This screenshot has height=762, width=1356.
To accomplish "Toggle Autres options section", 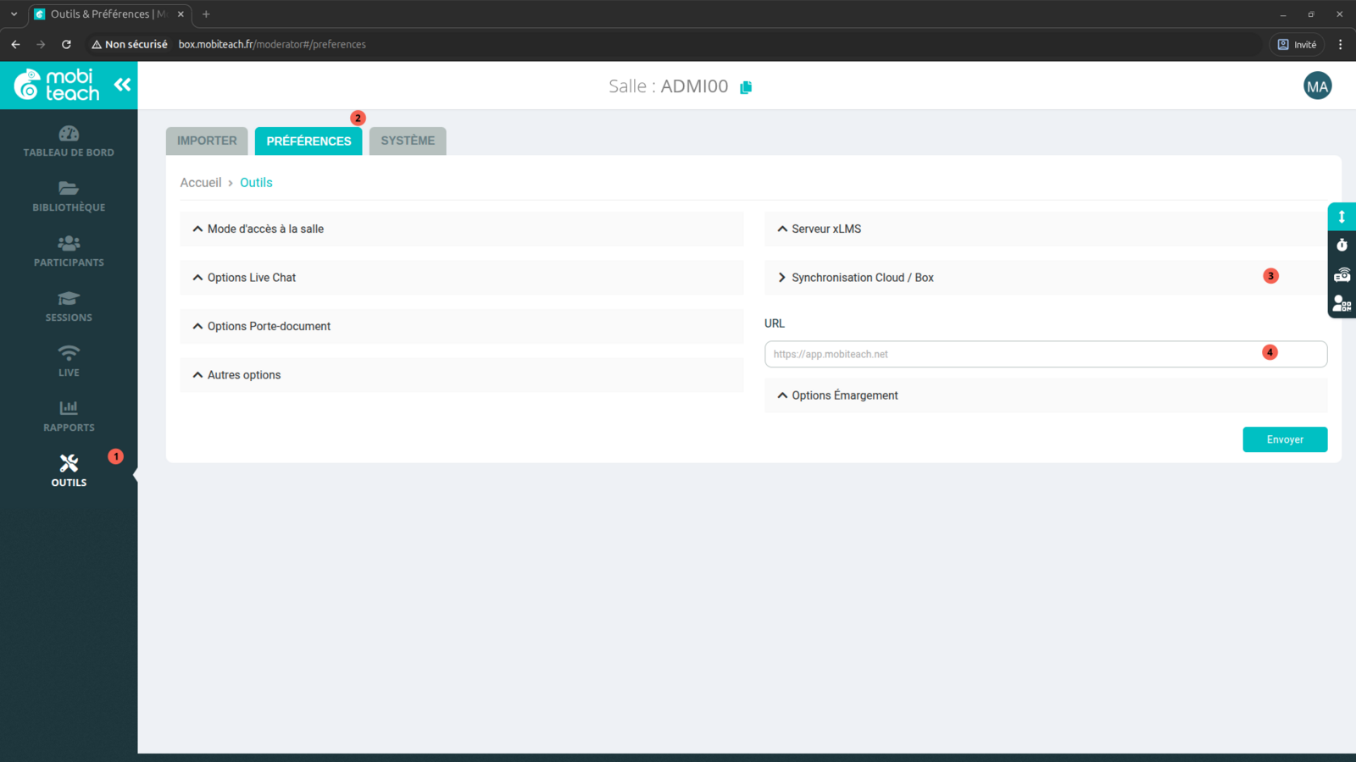I will [462, 375].
